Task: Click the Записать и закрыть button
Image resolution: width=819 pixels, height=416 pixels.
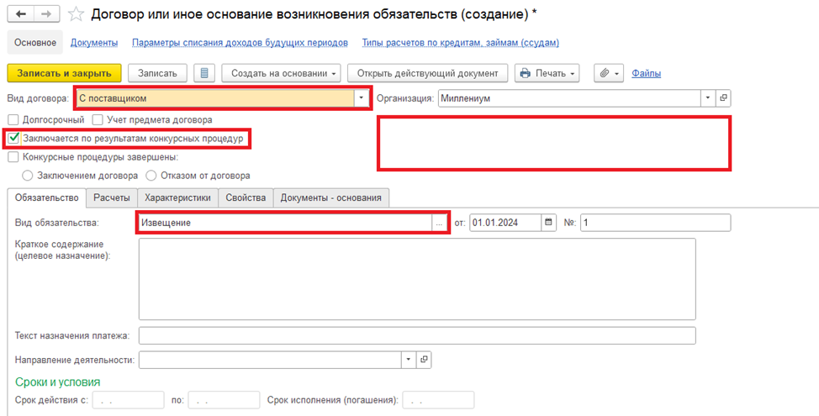Action: coord(64,73)
